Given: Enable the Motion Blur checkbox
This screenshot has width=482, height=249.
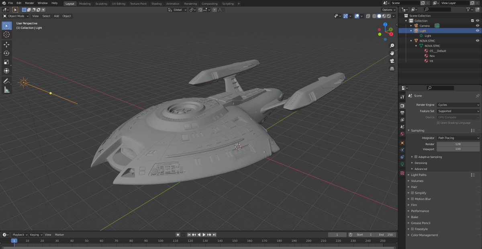Looking at the screenshot, I should (x=412, y=199).
